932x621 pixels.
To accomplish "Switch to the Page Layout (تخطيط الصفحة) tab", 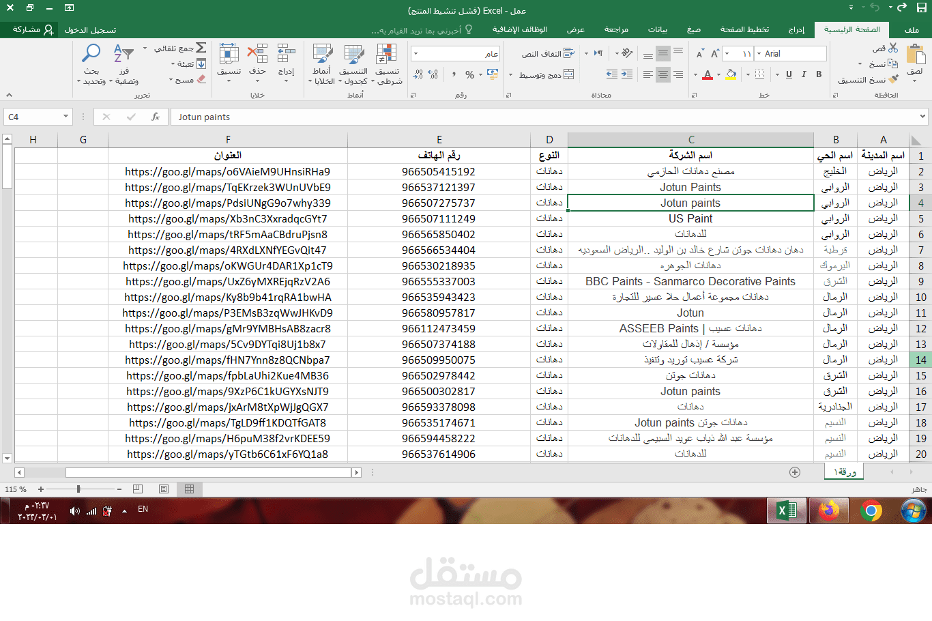I will click(744, 30).
